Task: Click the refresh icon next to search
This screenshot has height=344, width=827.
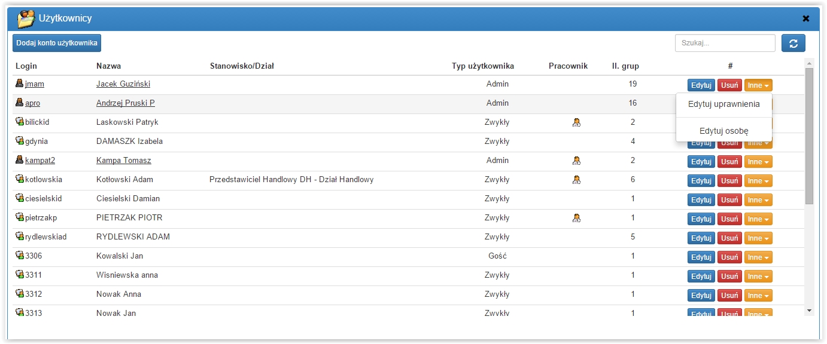Action: point(793,43)
